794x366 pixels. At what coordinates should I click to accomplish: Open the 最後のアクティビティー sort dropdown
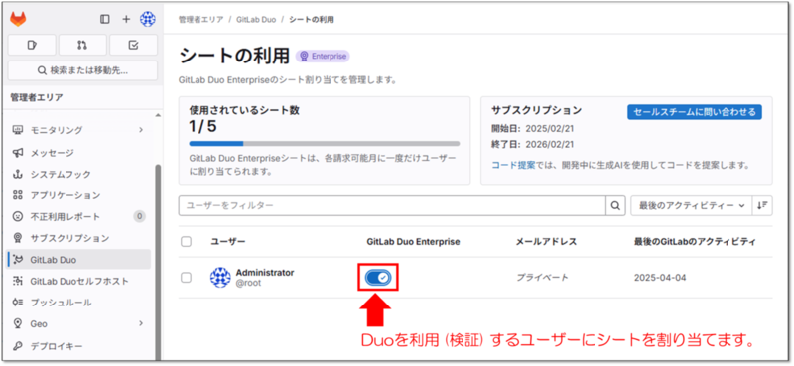691,205
